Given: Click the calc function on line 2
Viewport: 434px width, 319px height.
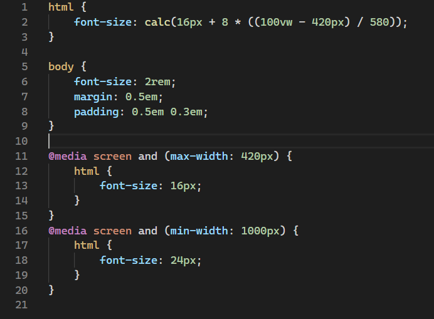Looking at the screenshot, I should click(x=157, y=23).
